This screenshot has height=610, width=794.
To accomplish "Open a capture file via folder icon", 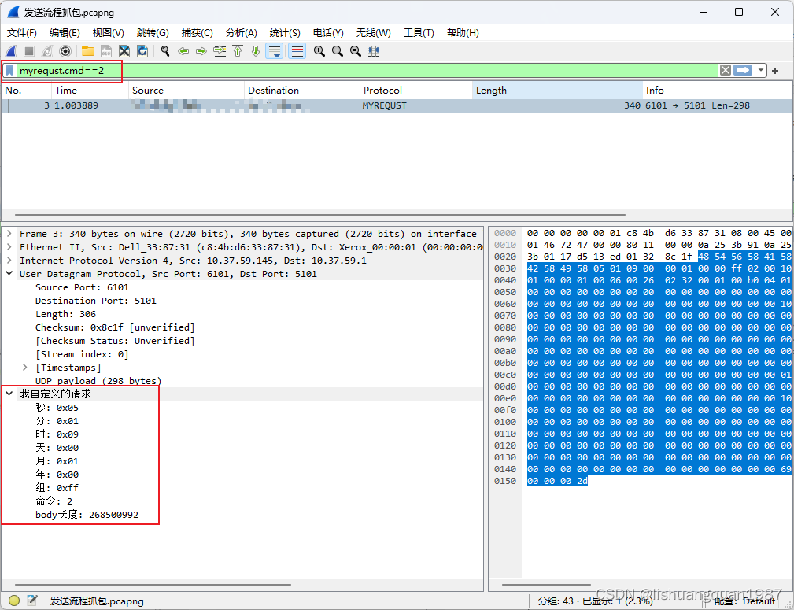I will tap(87, 51).
